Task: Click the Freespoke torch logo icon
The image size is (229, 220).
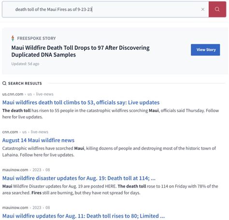Action: point(13,38)
